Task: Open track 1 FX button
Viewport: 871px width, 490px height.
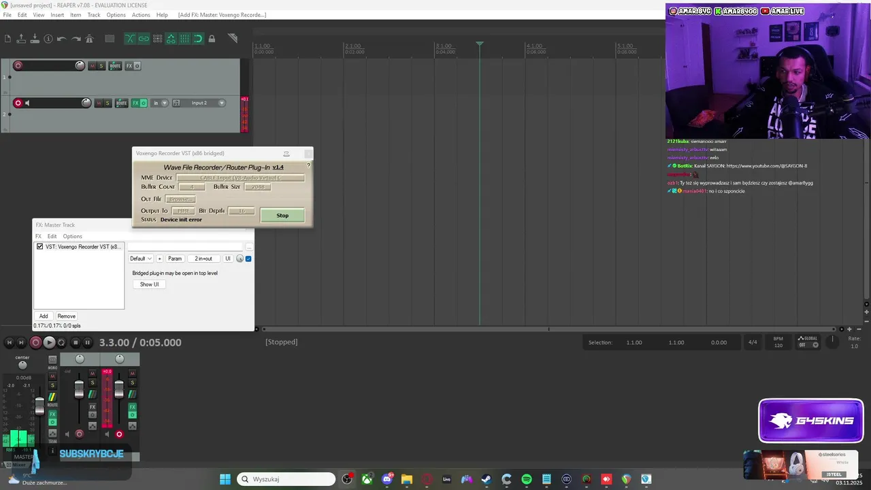Action: 129,66
